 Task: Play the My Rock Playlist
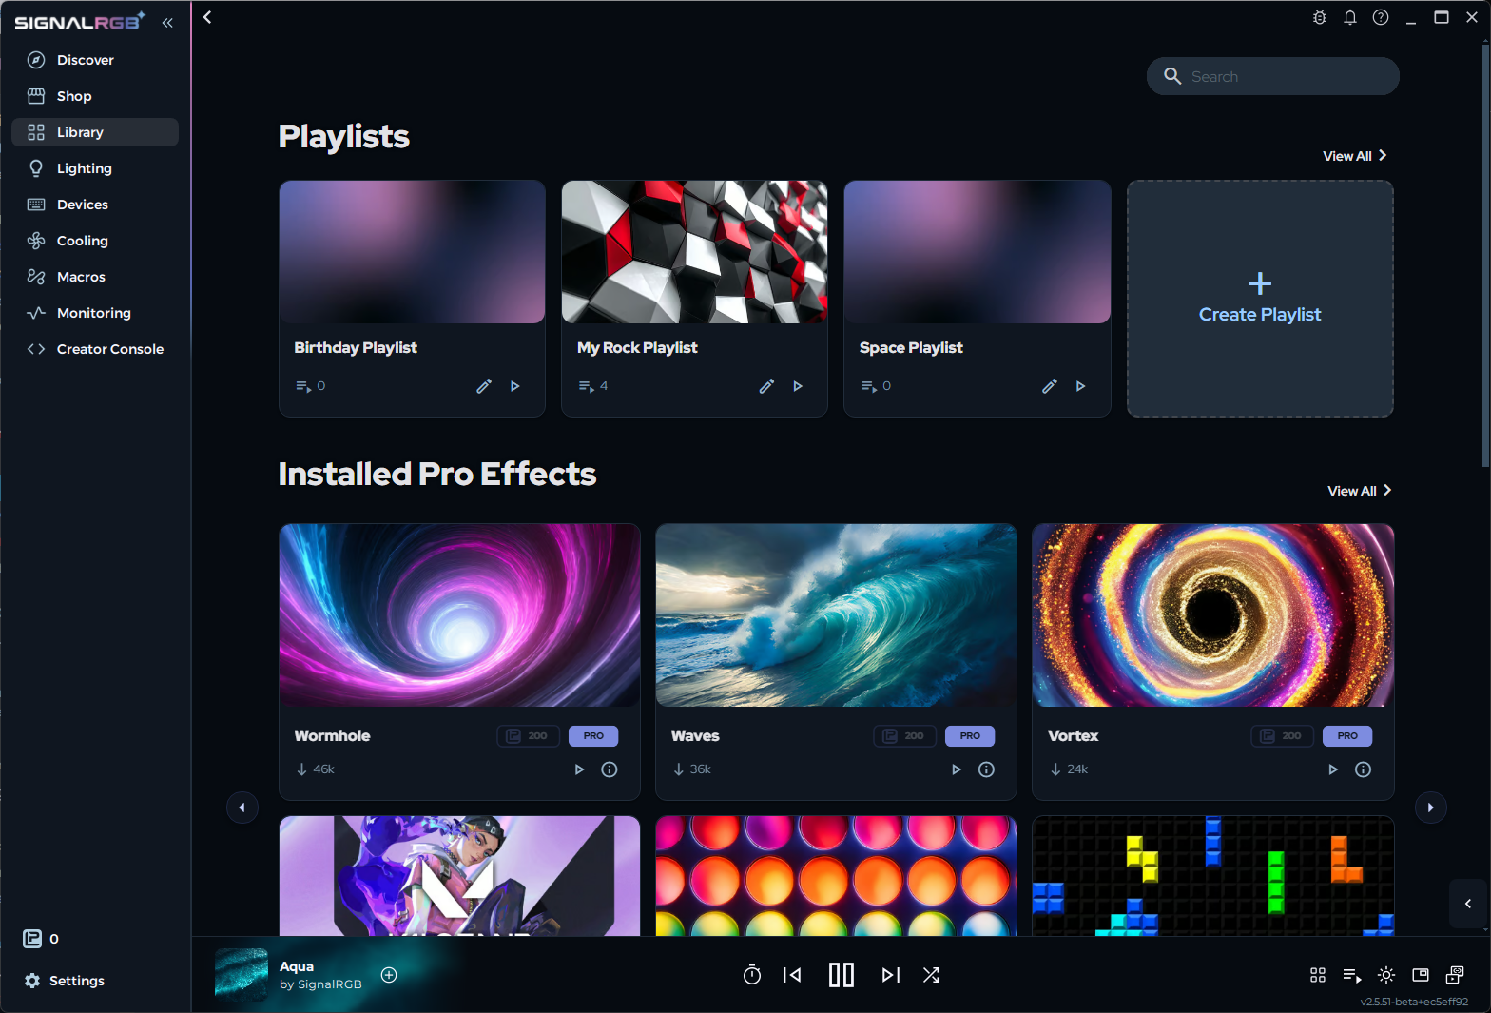798,386
